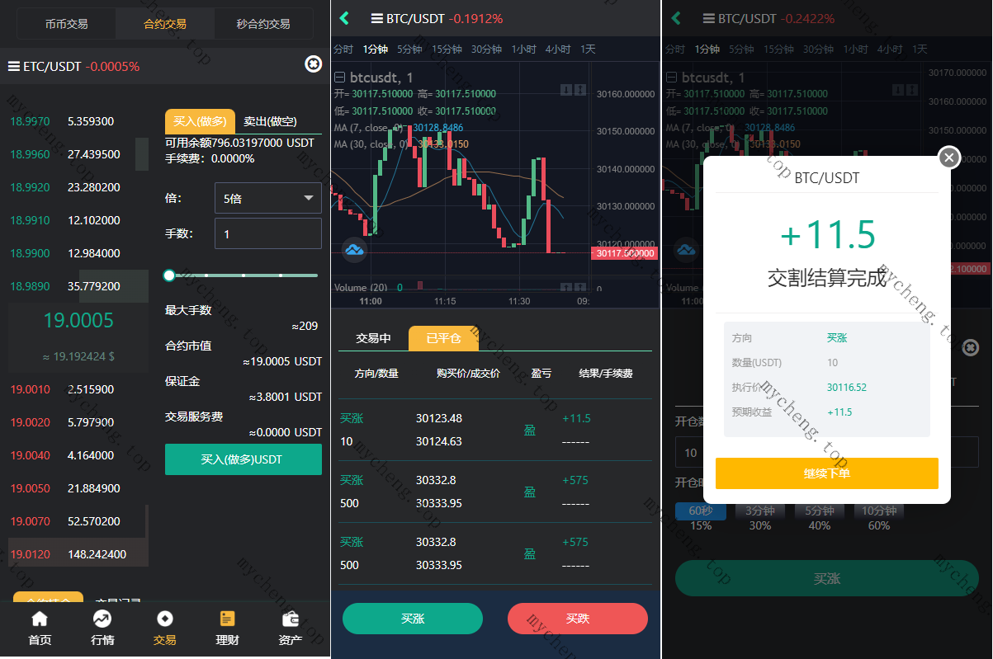Switch to the 交易中 orders tab

374,338
